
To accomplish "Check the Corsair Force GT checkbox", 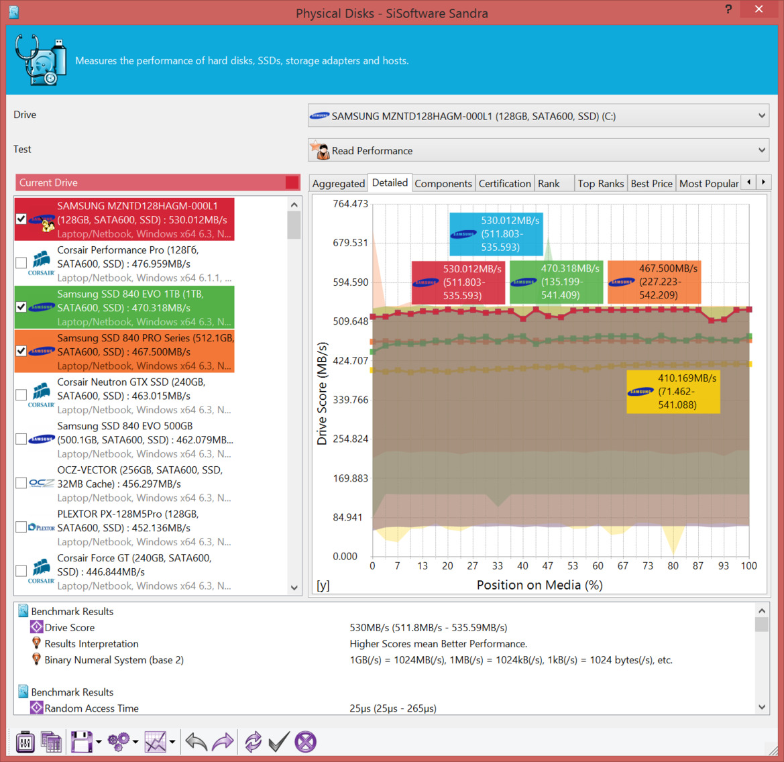I will (x=21, y=571).
